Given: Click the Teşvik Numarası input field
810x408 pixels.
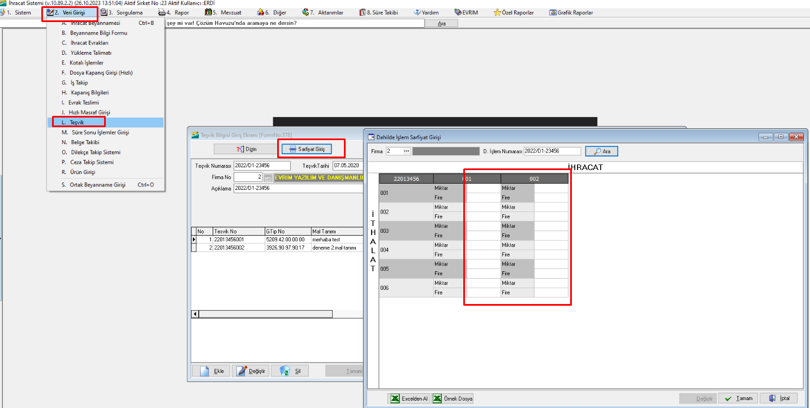Looking at the screenshot, I should click(x=262, y=166).
